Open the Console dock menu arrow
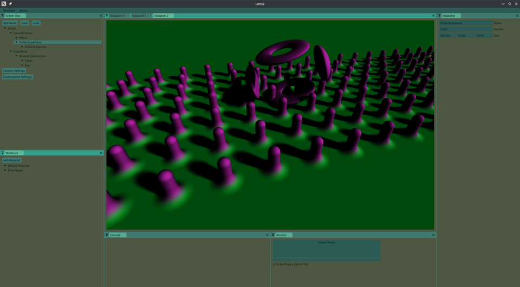The image size is (520, 287). click(x=107, y=235)
